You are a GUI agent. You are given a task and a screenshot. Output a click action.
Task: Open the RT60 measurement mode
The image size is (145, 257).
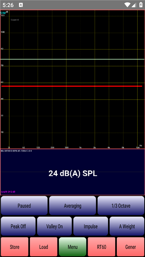pos(101,247)
